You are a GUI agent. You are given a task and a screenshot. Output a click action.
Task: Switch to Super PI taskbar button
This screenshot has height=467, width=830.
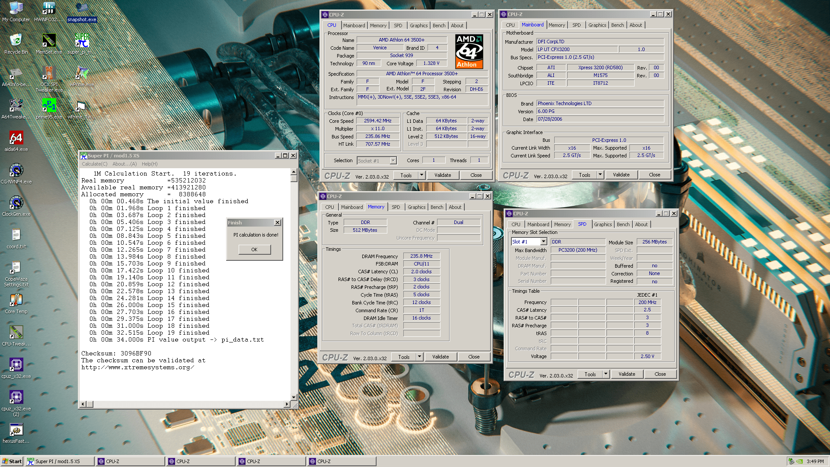[60, 461]
